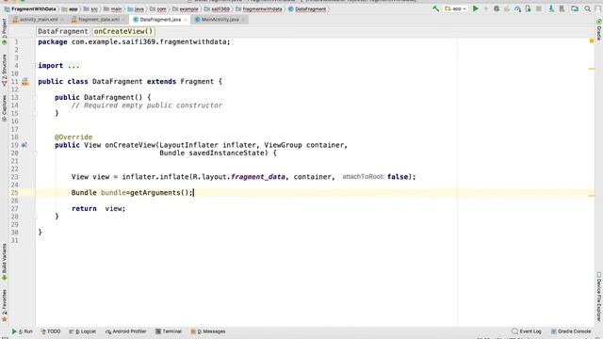Switch to the fragment_data.xml tab
Image resolution: width=603 pixels, height=339 pixels.
point(98,19)
